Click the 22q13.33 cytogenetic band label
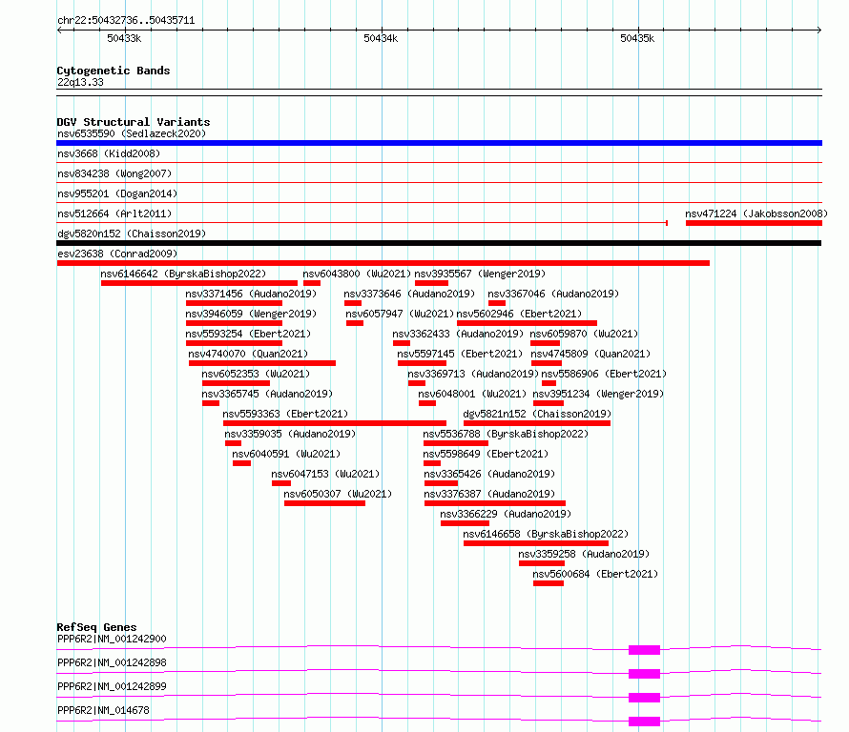849x732 pixels. tap(80, 82)
